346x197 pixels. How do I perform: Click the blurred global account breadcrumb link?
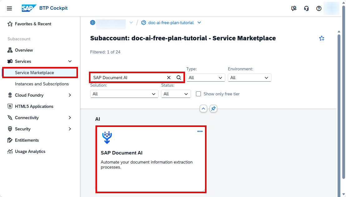[111, 24]
